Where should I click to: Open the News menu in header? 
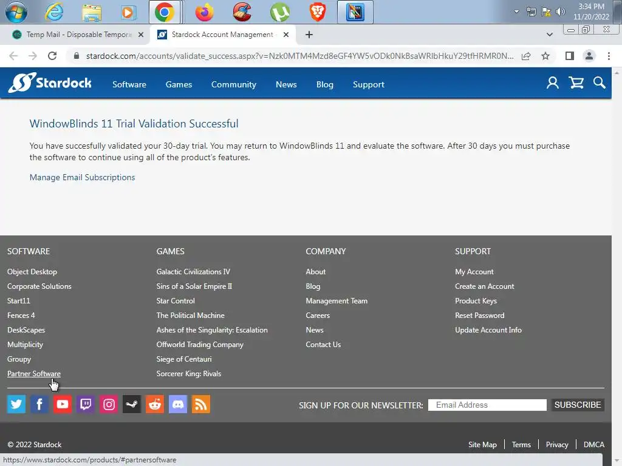(286, 84)
